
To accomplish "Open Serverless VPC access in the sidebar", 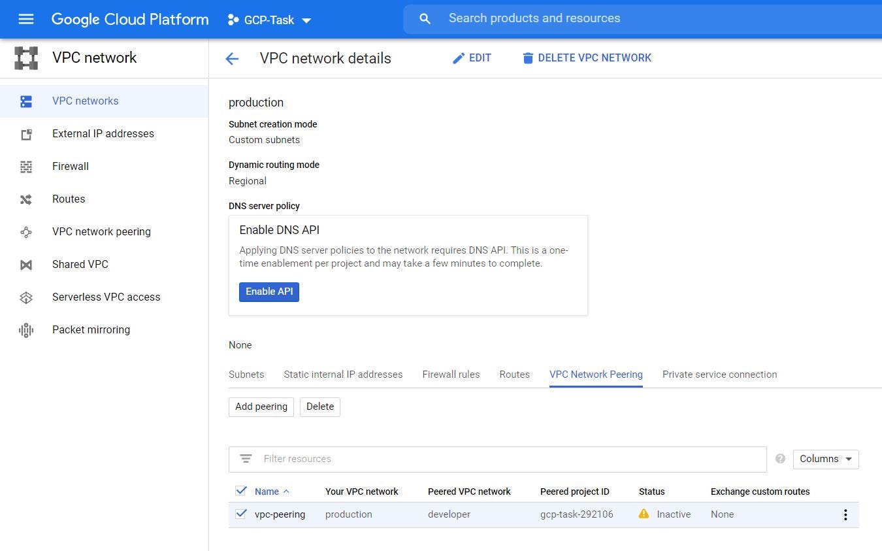I will tap(104, 297).
